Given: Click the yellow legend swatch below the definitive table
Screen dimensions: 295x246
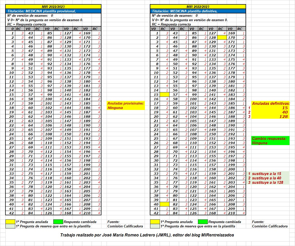Looking at the screenshot, I should pos(155,222).
